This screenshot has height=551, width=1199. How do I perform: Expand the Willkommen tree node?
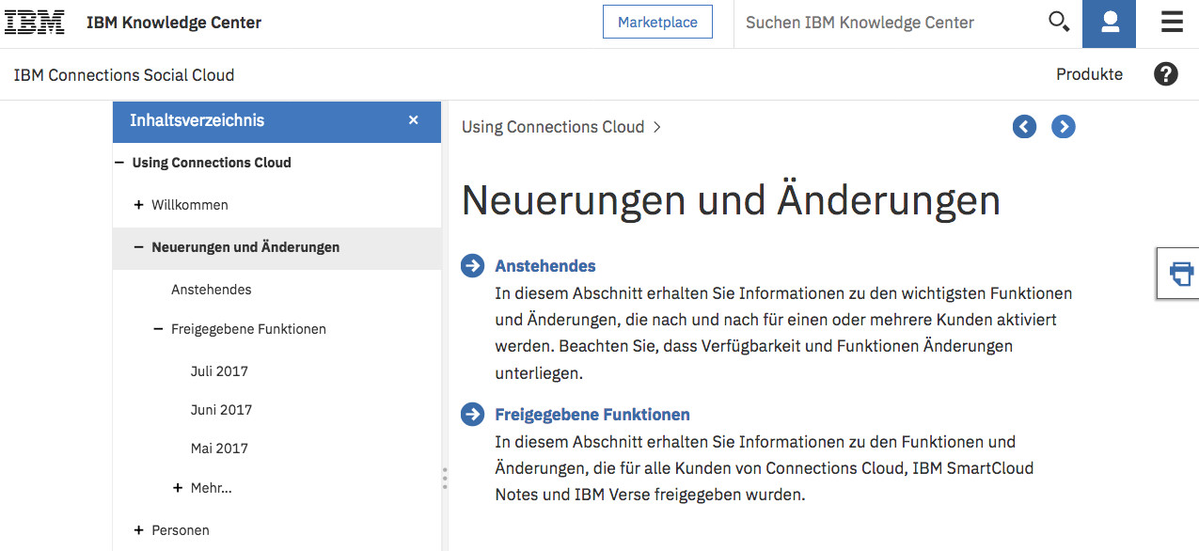(139, 205)
